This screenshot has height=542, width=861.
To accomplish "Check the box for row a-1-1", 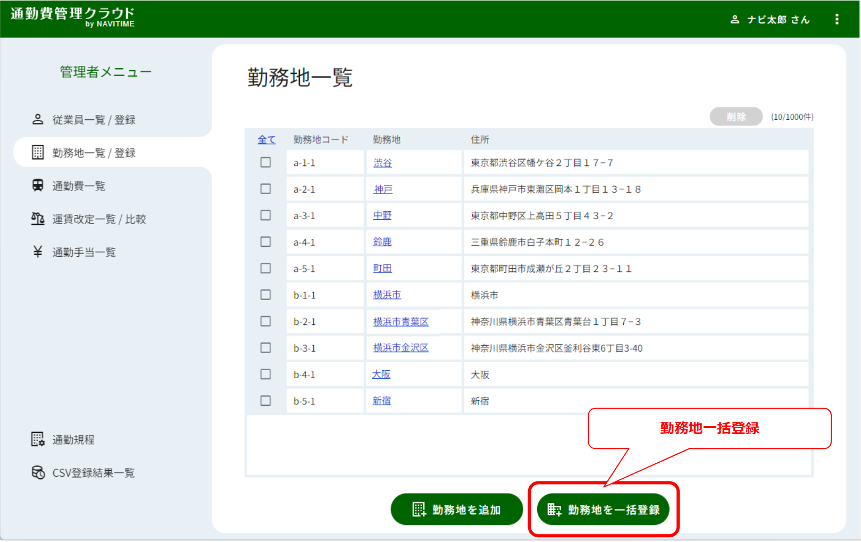I will [x=265, y=162].
